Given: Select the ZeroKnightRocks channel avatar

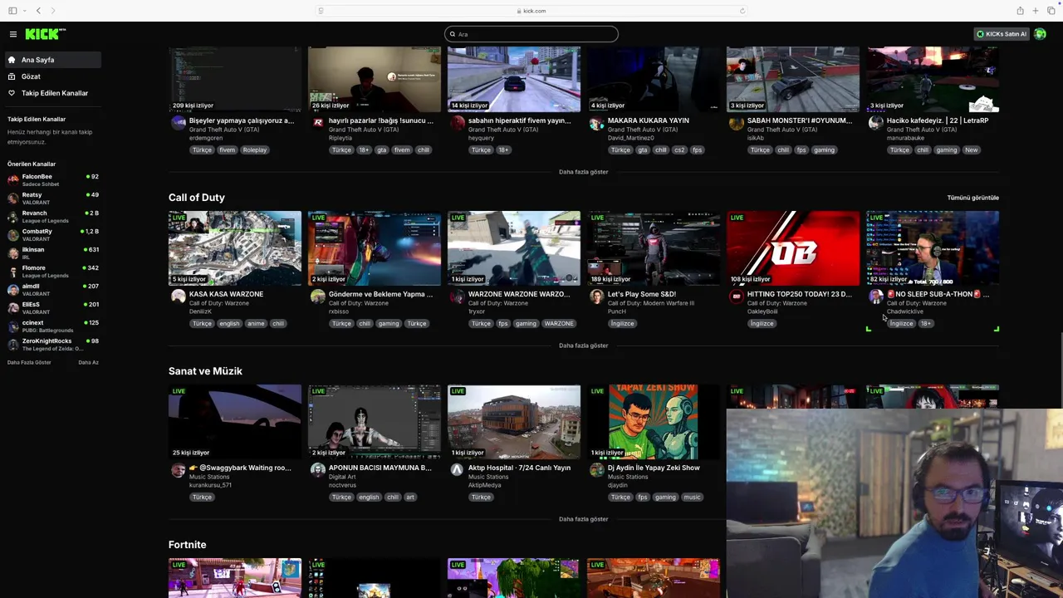Looking at the screenshot, I should (12, 344).
